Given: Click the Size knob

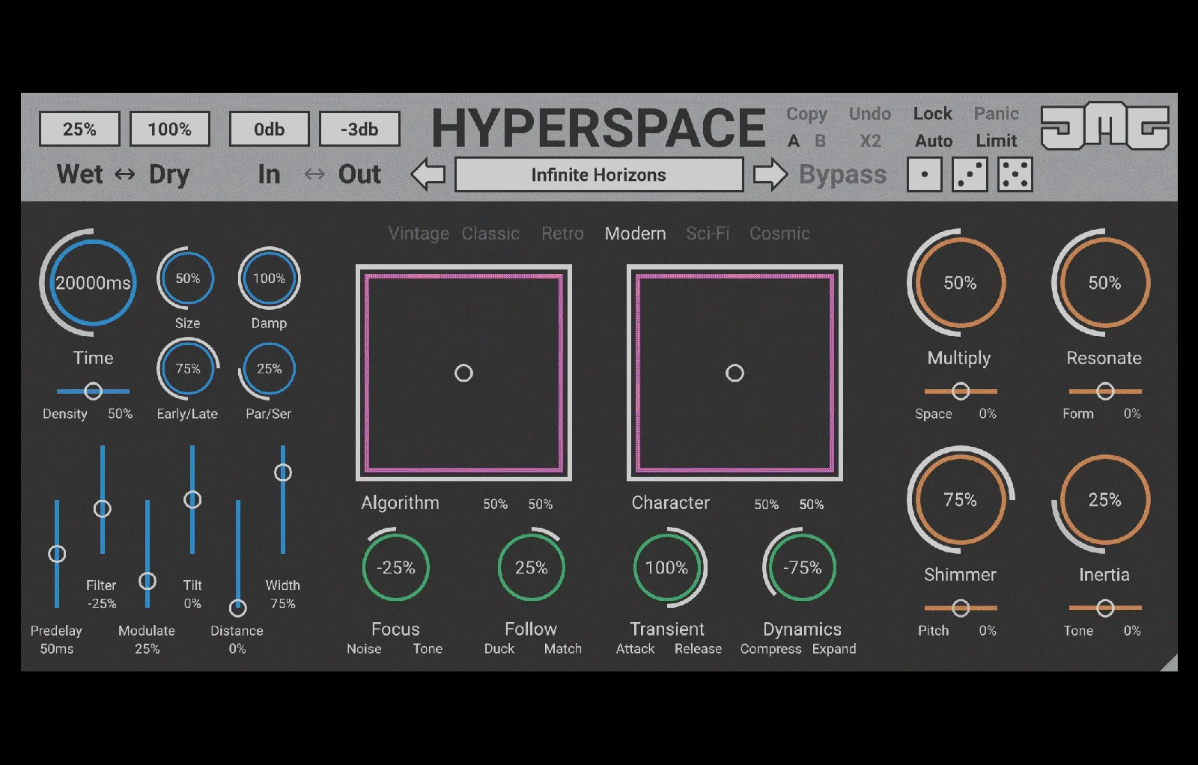Looking at the screenshot, I should coord(187,278).
